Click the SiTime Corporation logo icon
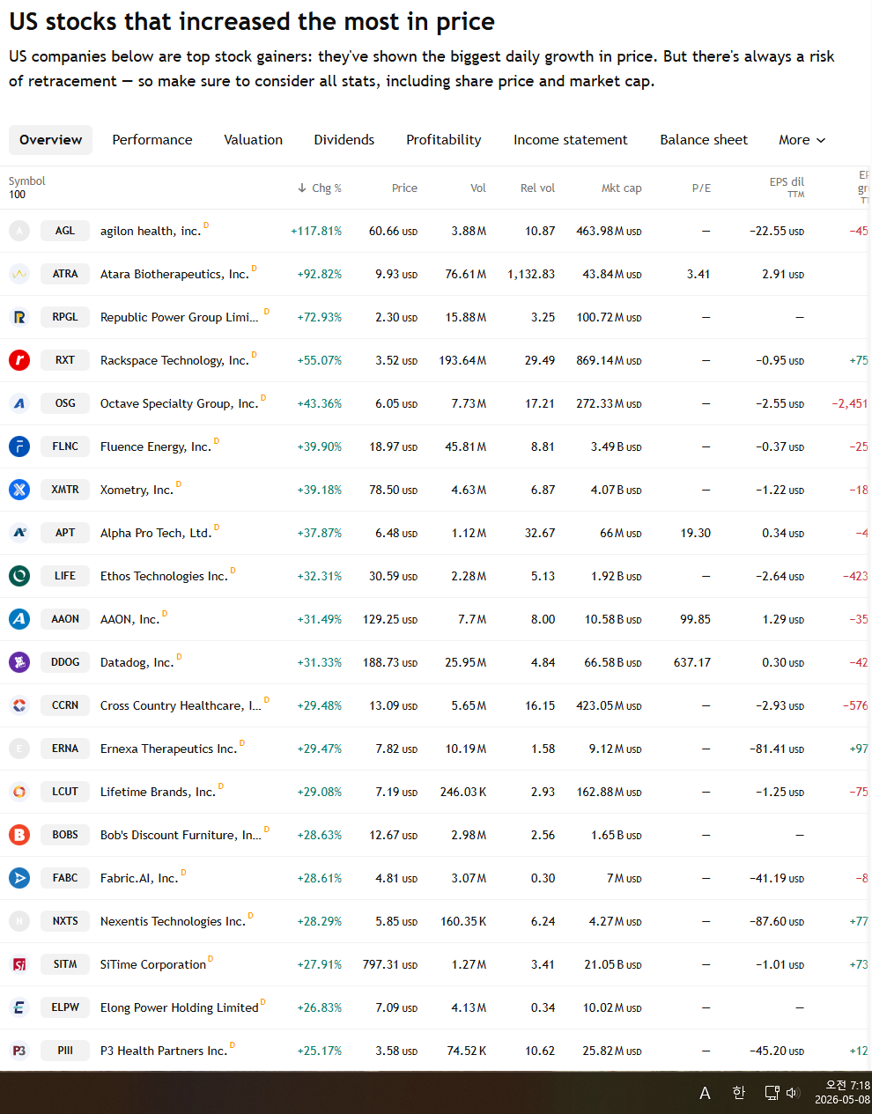The width and height of the screenshot is (872, 1114). 19,964
